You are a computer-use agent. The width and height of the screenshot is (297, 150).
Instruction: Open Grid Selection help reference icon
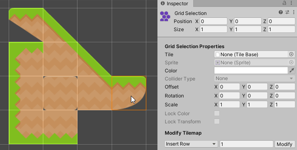tap(281, 12)
